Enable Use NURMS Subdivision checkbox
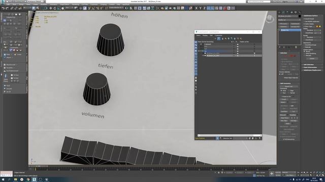The image size is (325, 182). 304,21
